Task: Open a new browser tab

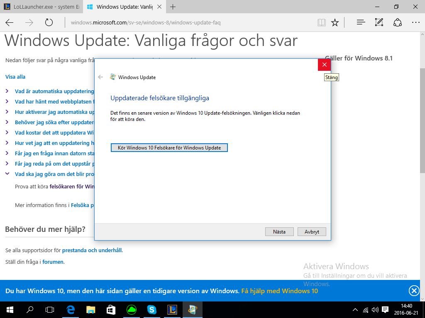Action: click(x=173, y=7)
